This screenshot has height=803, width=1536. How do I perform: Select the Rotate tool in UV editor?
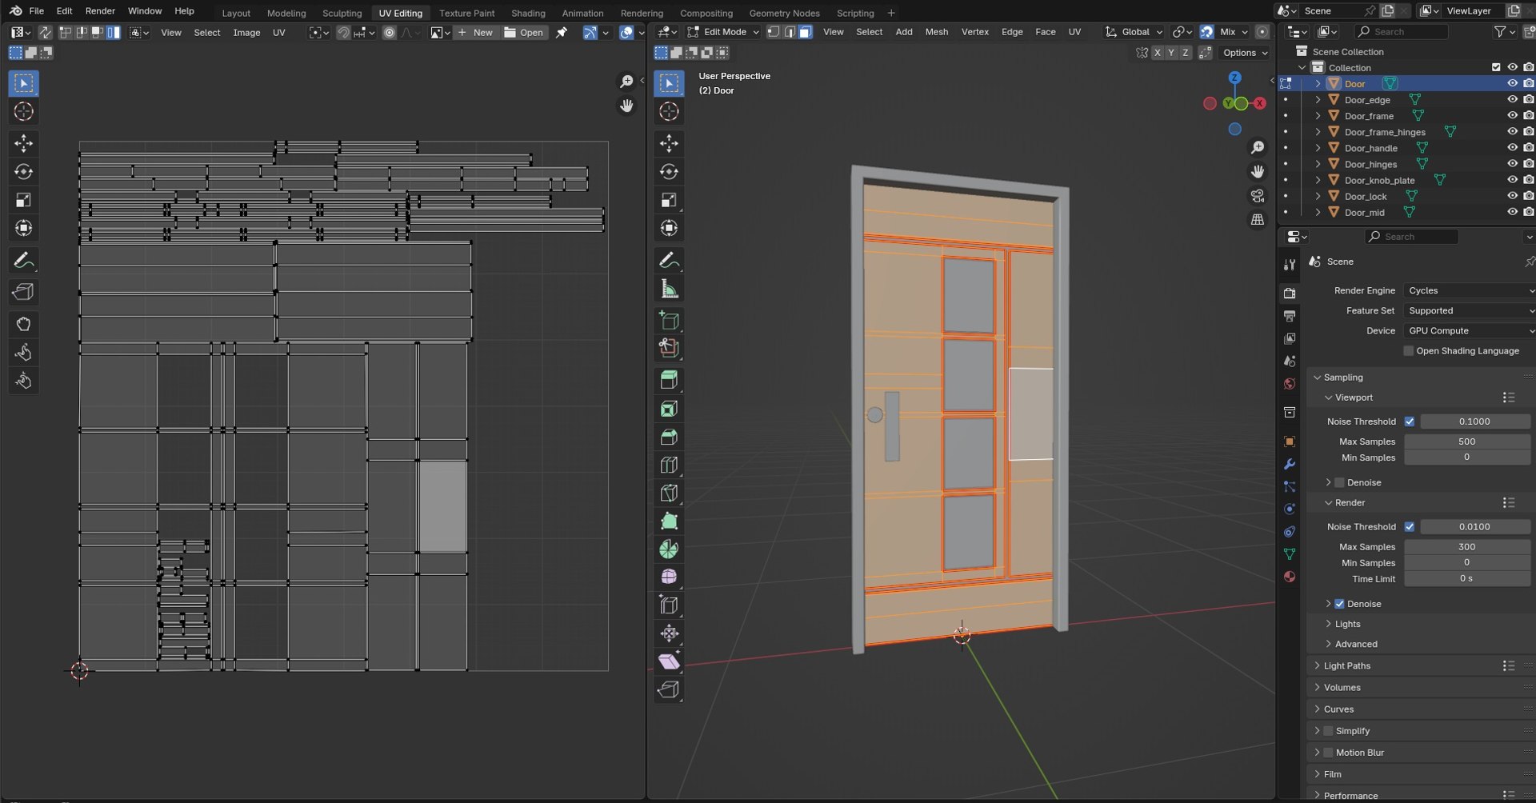click(23, 171)
